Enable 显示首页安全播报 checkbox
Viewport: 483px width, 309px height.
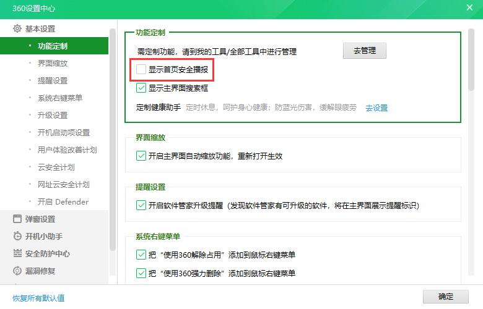(x=141, y=69)
